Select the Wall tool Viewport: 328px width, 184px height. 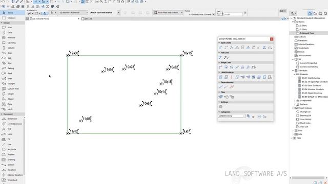pyautogui.click(x=12, y=27)
